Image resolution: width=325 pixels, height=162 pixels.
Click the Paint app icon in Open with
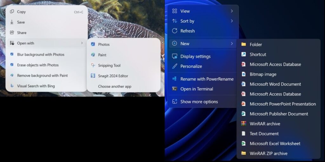click(93, 55)
